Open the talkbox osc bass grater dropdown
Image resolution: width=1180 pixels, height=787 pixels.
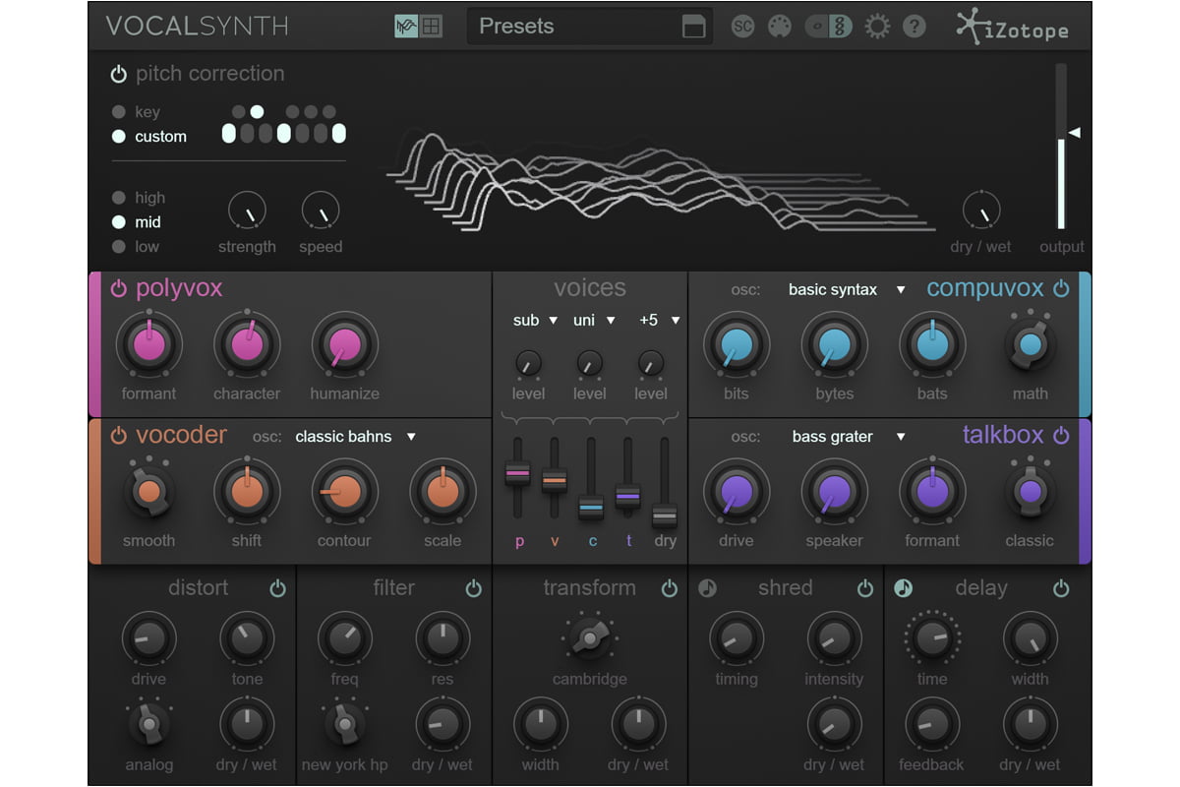point(848,436)
